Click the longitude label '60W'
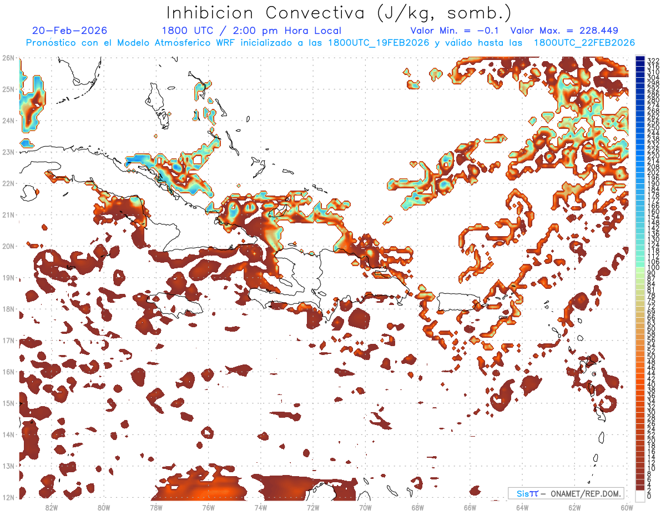This screenshot has height=515, width=666. [x=627, y=507]
